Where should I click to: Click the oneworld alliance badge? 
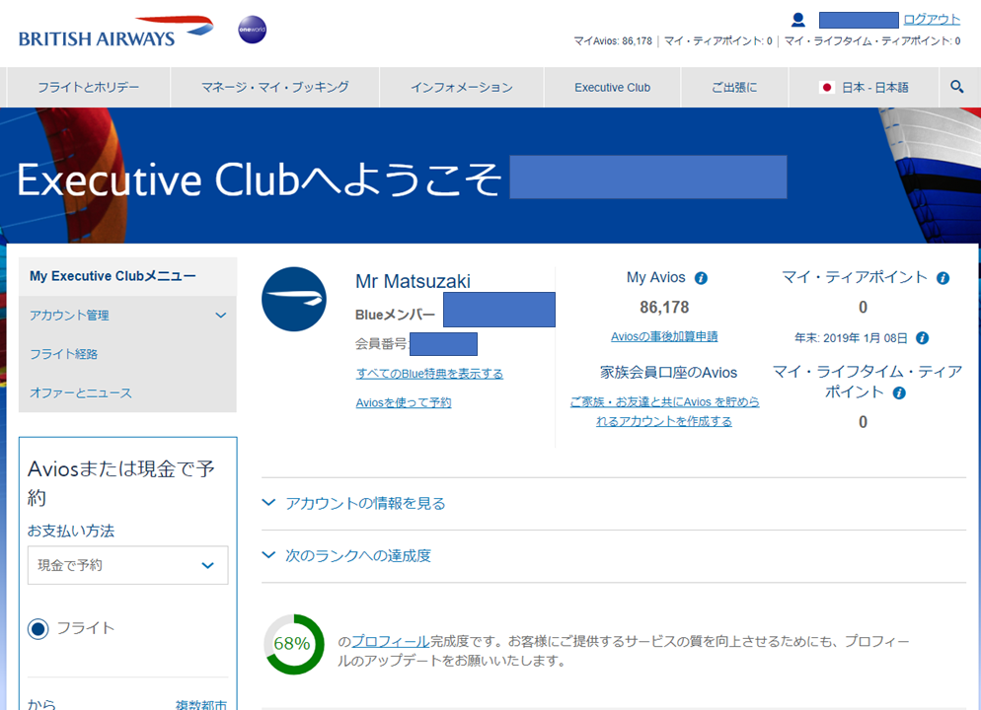click(x=252, y=30)
